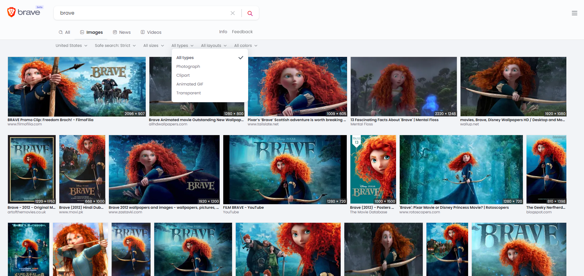Screen dimensions: 584x276
Task: Open Merida with family group image
Action: [288, 250]
